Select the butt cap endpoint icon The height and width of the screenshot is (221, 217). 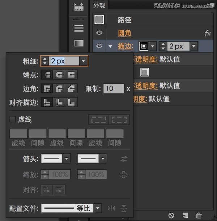[47, 75]
